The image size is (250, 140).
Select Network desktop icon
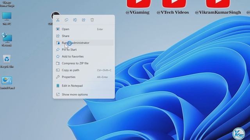click(7, 40)
